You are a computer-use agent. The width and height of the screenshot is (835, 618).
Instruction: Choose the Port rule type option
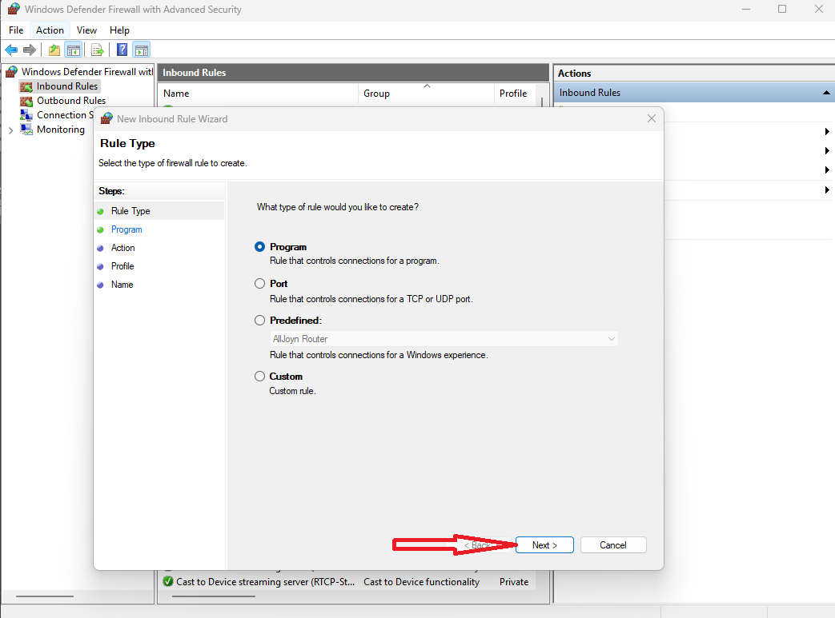click(259, 284)
